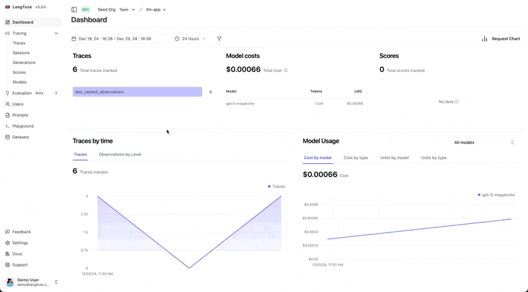Image resolution: width=528 pixels, height=292 pixels.
Task: Open Prompts from the sidebar
Action: 20,115
